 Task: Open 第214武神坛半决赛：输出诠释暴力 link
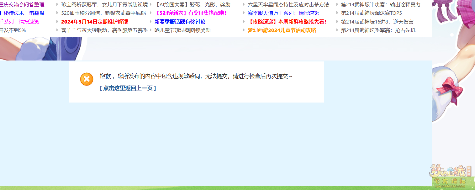coord(380,5)
